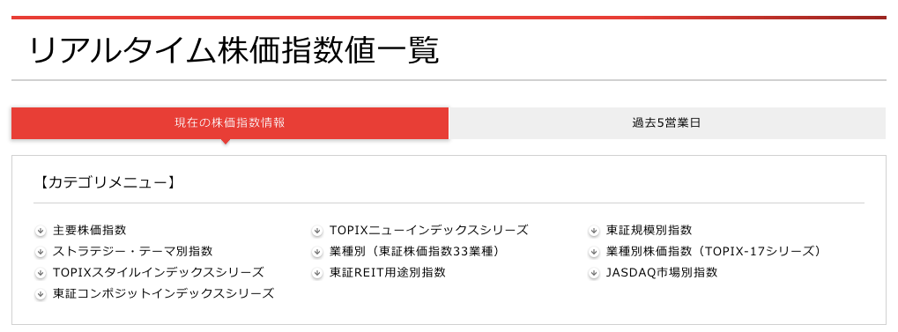Image resolution: width=898 pixels, height=332 pixels.
Task: Jump to 主要株価指数 section
Action: tap(89, 230)
